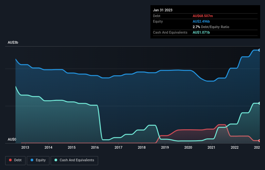Click the 2018 x-axis label
The height and width of the screenshot is (170, 265).
tap(142, 147)
